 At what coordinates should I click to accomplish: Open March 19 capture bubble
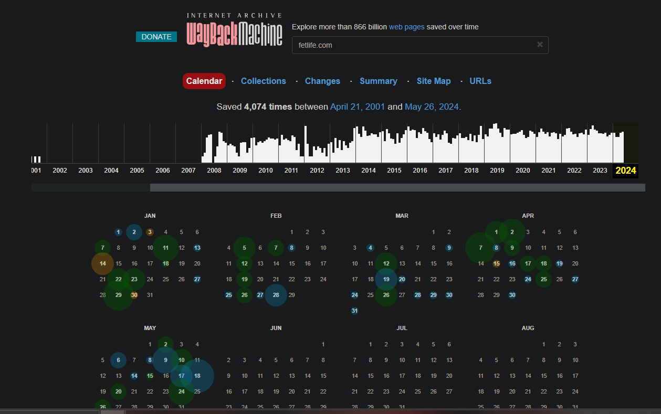tap(386, 279)
